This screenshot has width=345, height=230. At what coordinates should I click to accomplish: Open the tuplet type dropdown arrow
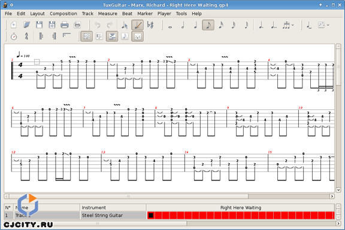click(x=293, y=25)
